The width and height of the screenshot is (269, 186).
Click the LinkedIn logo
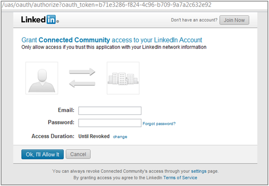40,20
